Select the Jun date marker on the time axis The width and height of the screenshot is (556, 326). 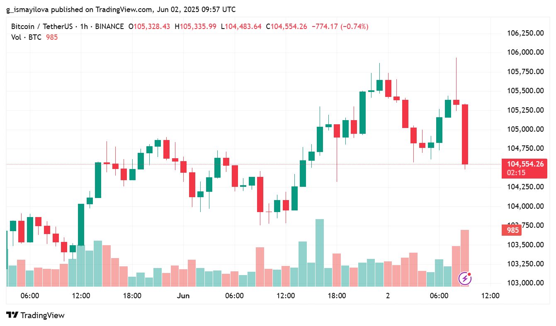point(183,296)
